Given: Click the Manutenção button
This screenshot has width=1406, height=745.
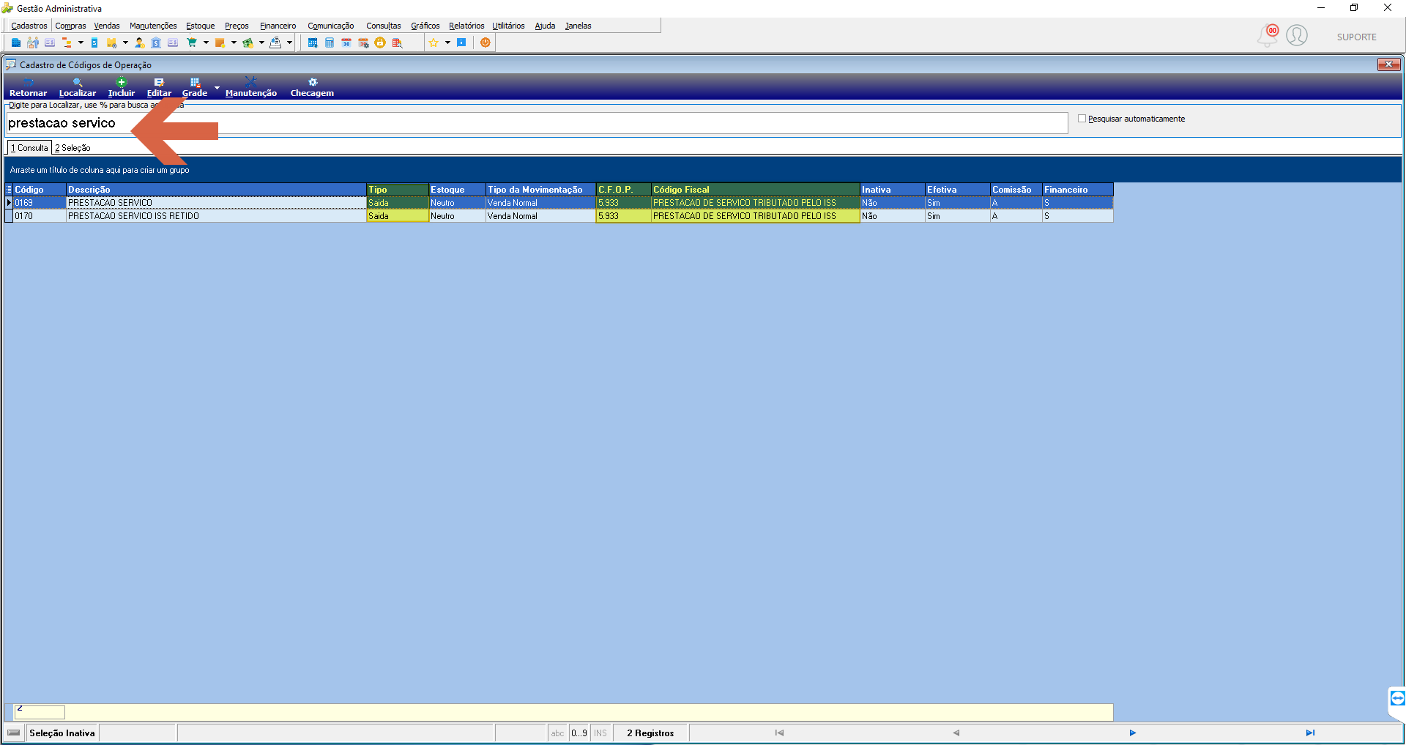Looking at the screenshot, I should tap(251, 87).
